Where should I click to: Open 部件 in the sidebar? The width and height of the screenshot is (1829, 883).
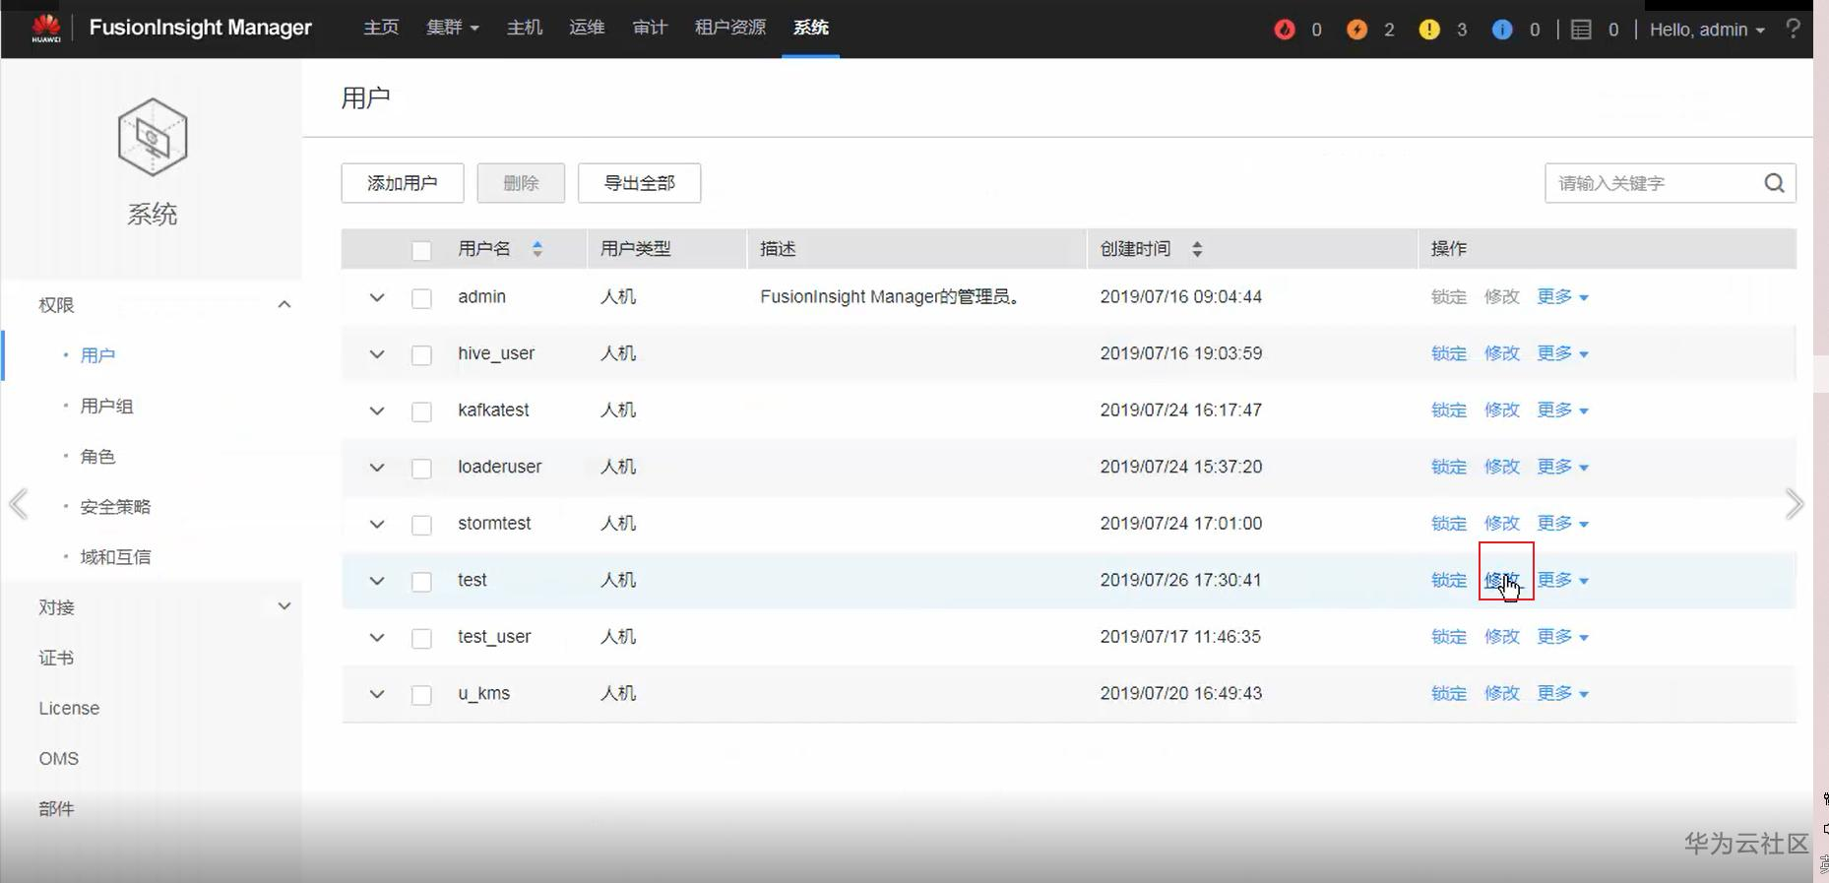click(x=56, y=808)
